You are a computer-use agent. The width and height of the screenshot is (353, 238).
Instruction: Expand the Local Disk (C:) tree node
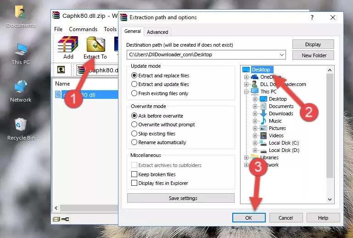pos(255,143)
